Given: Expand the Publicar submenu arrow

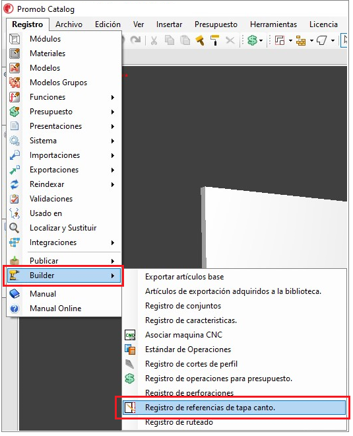Looking at the screenshot, I should [112, 261].
